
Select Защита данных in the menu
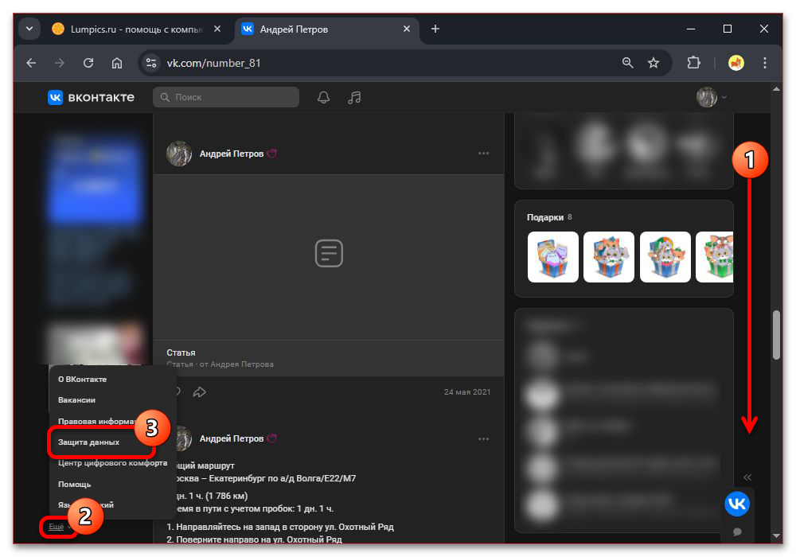88,442
